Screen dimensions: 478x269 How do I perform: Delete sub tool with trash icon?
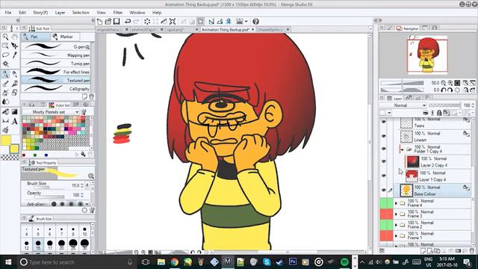[91, 96]
